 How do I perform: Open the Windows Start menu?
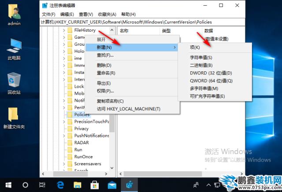pos(8,185)
